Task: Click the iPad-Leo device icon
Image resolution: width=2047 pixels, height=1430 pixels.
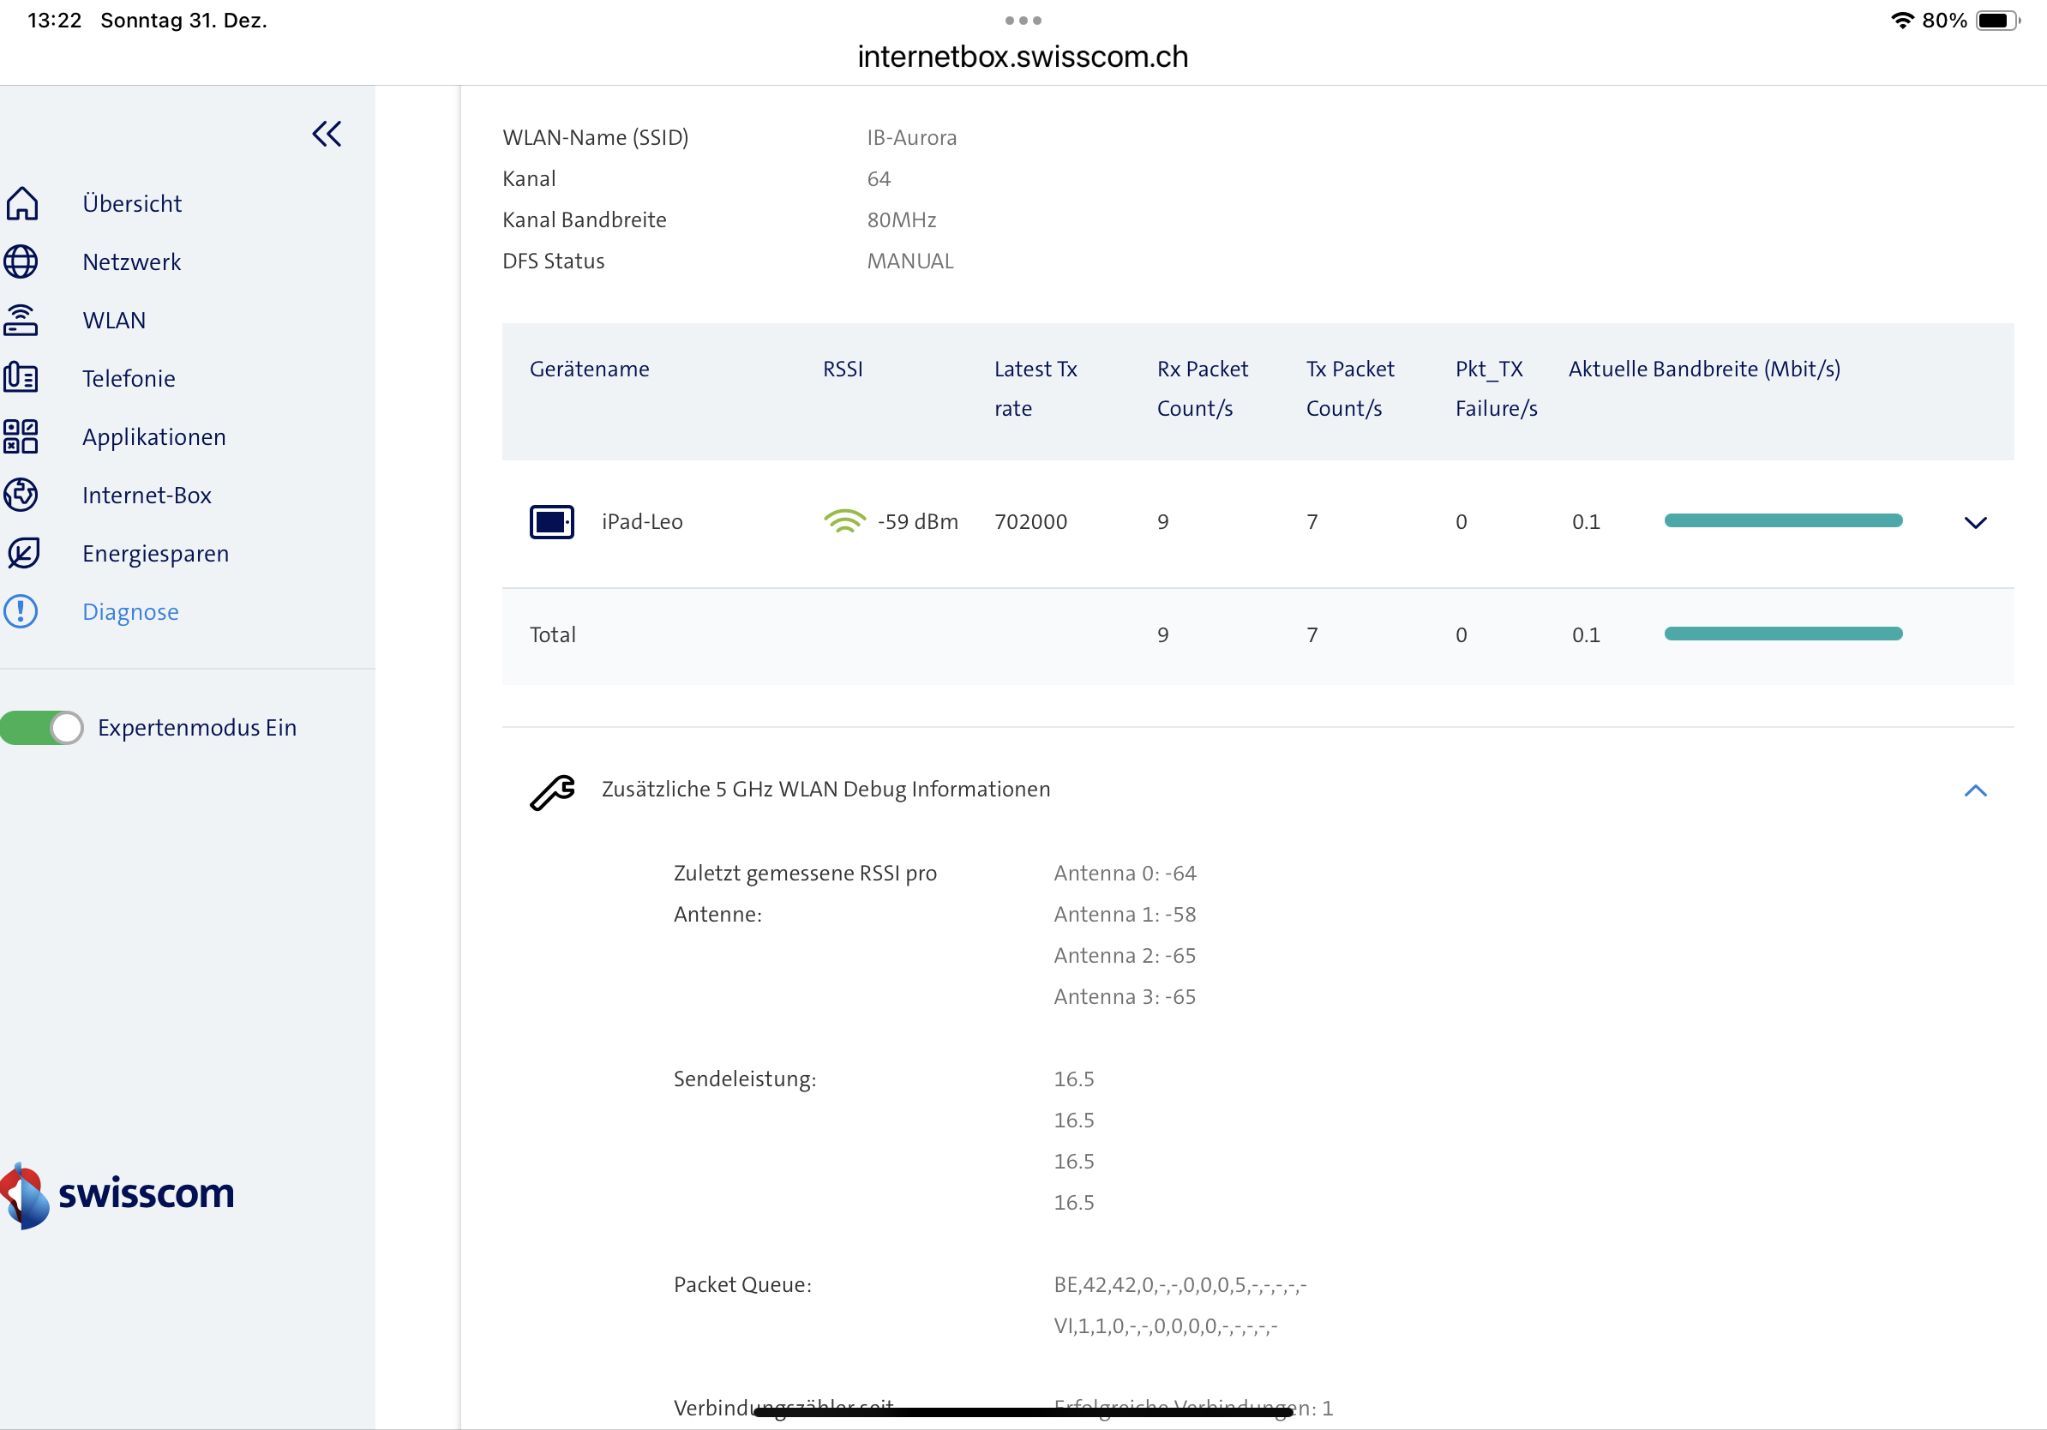Action: tap(552, 521)
